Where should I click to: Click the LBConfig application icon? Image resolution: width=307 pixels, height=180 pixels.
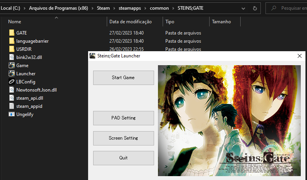point(12,81)
